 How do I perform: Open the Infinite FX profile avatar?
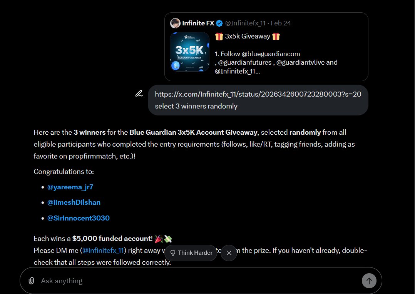[175, 23]
